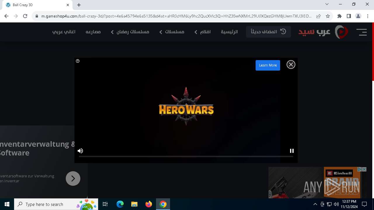
Task: Open the Chrome extensions puzzle icon
Action: 339,16
